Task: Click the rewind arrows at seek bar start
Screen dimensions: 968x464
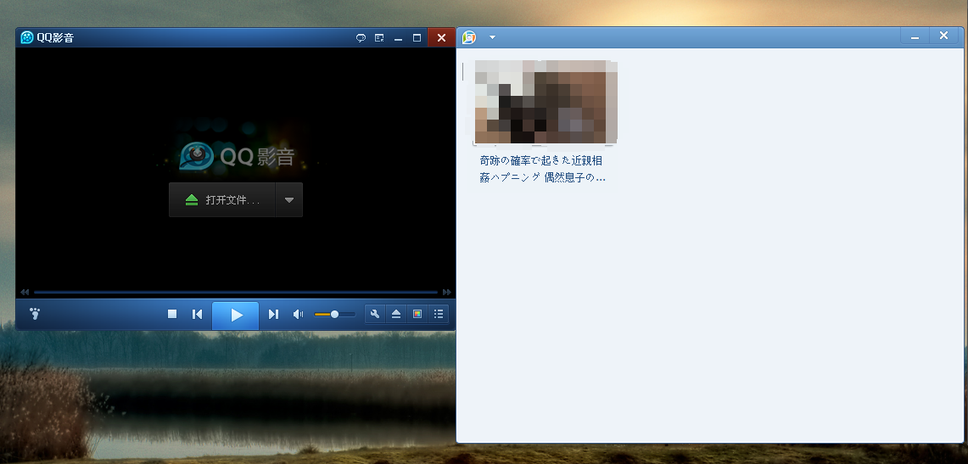Action: 25,292
